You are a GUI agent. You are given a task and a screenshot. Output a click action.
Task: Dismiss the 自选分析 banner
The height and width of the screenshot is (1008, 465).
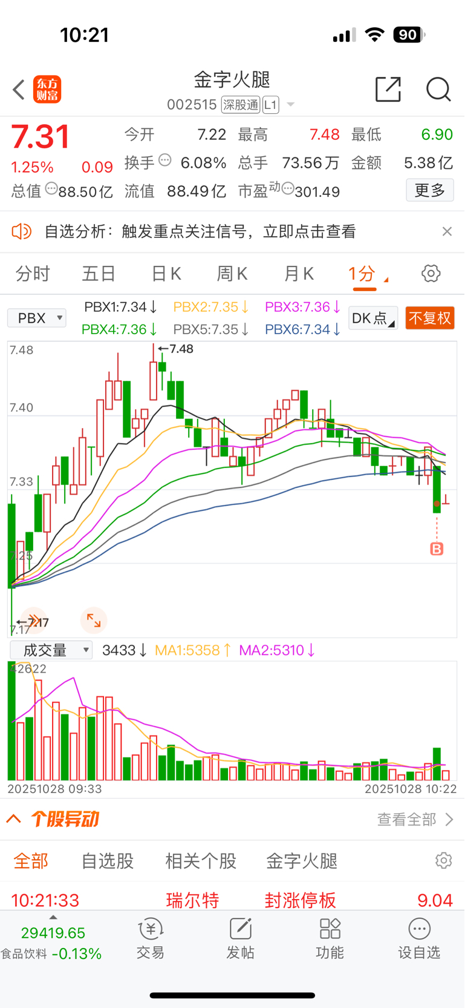pyautogui.click(x=447, y=231)
